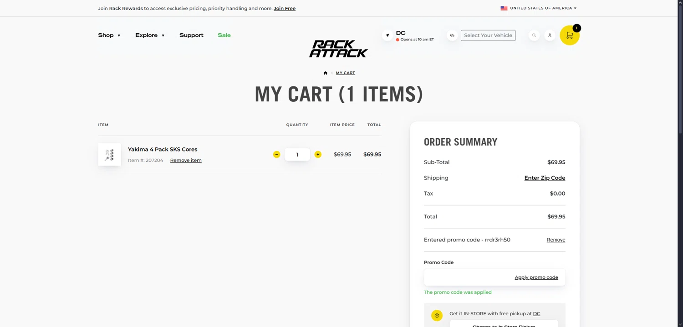Screen dimensions: 683x327
Task: Click the Rack Attack logo
Action: (338, 49)
